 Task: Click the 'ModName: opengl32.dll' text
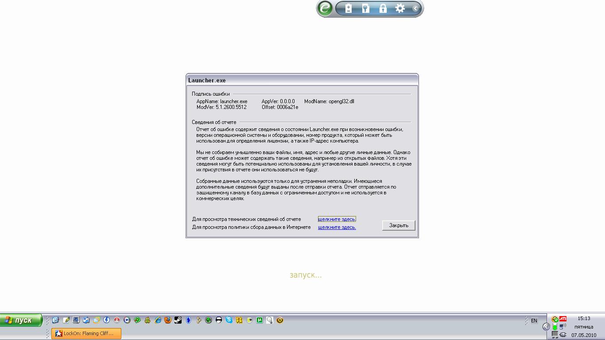[329, 101]
